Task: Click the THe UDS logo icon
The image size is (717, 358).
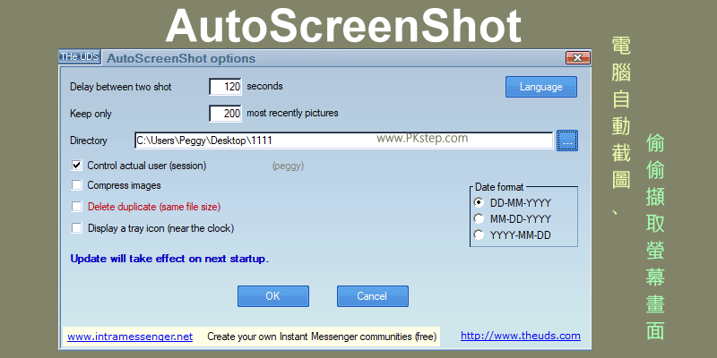Action: (80, 57)
